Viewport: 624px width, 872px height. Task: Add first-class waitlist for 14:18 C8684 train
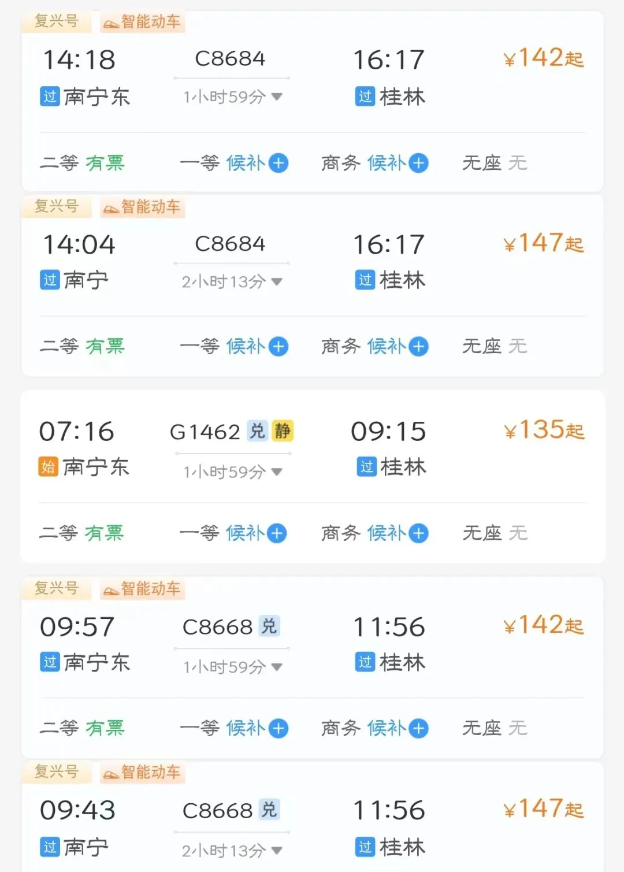[x=278, y=163]
